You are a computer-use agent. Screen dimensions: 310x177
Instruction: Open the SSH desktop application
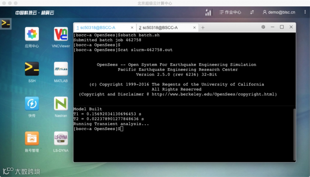pyautogui.click(x=32, y=69)
